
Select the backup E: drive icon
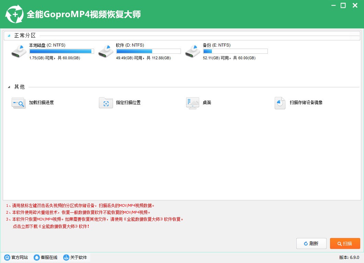192,51
